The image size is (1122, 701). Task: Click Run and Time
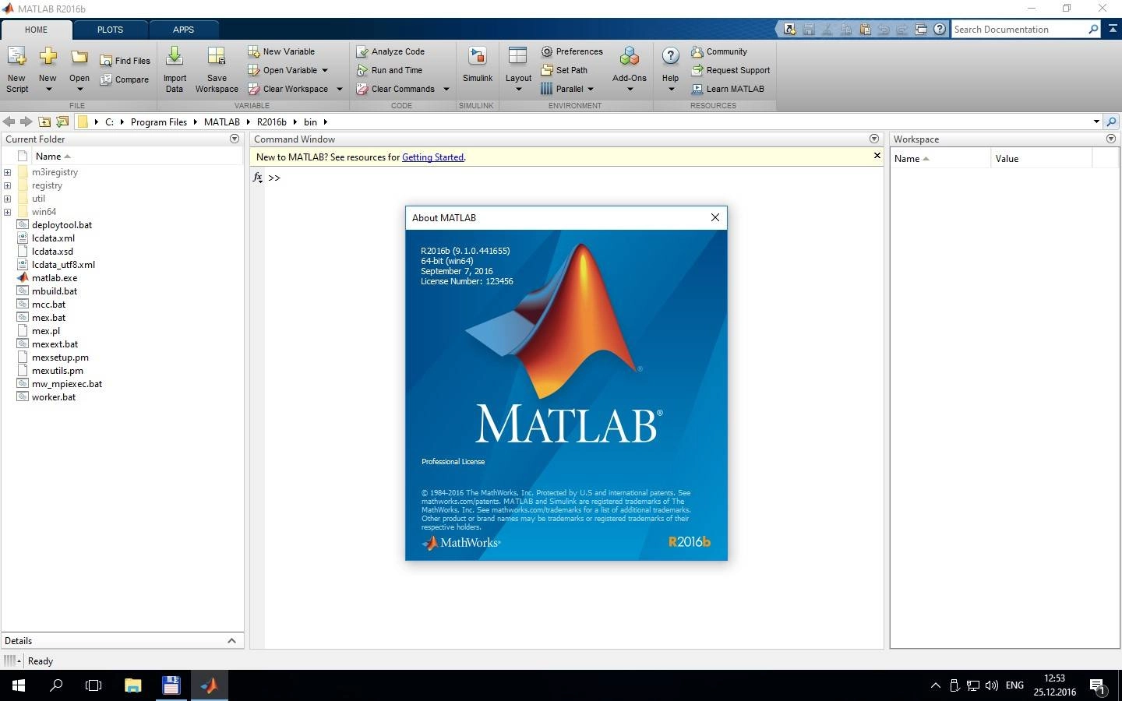389,70
